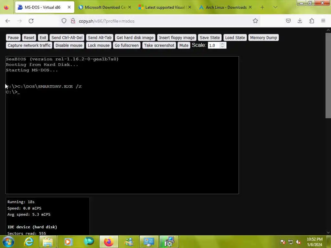Screen dimensions: 331x248
Task: Click the Firefox forward arrow
Action: 19,21
